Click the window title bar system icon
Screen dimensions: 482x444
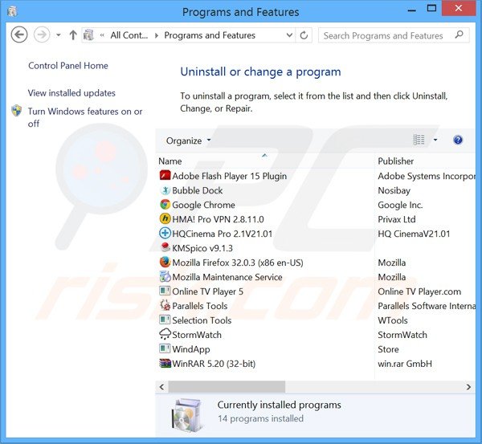point(12,12)
